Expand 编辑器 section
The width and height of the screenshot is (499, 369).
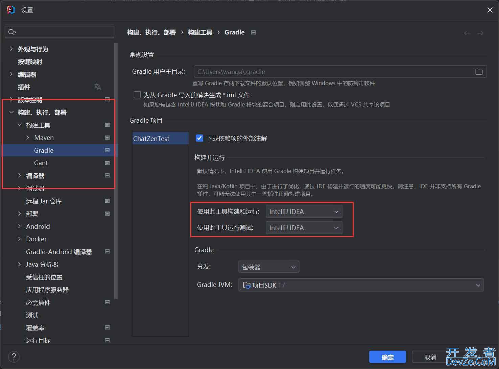pyautogui.click(x=11, y=74)
